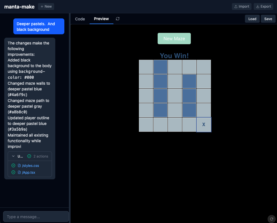Click the Export button
The height and width of the screenshot is (223, 277).
263,7
